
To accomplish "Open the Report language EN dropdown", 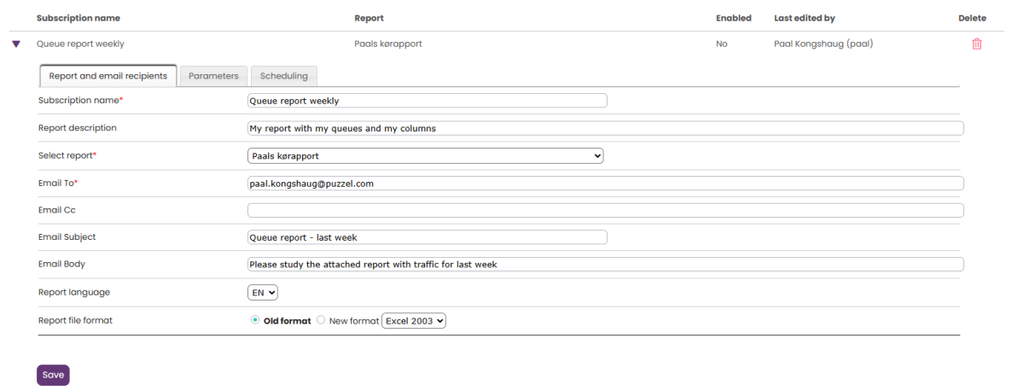I will 263,292.
